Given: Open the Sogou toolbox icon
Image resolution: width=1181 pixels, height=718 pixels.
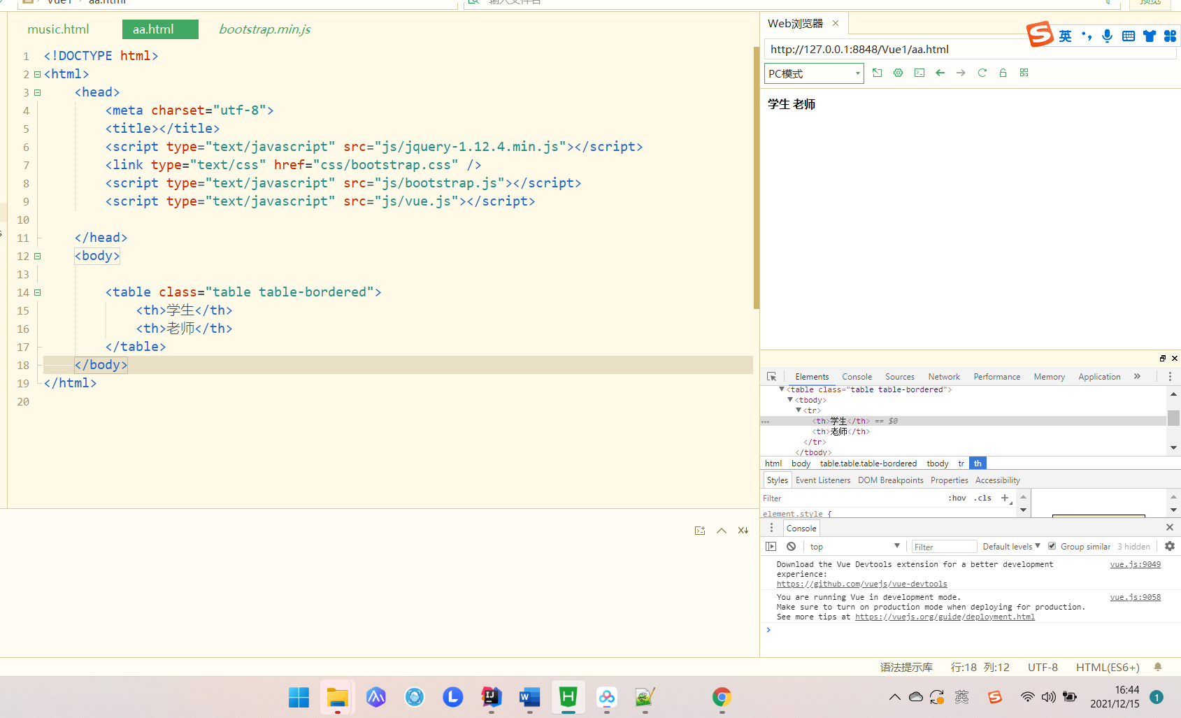Looking at the screenshot, I should click(x=1170, y=36).
